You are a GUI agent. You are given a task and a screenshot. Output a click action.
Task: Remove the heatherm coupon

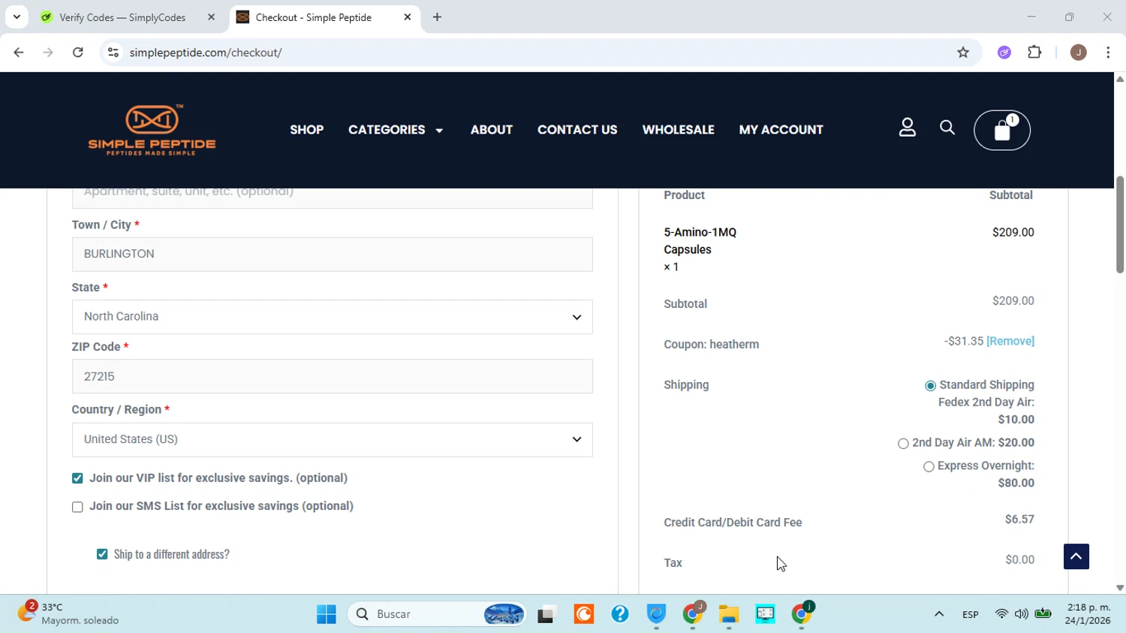point(1010,341)
